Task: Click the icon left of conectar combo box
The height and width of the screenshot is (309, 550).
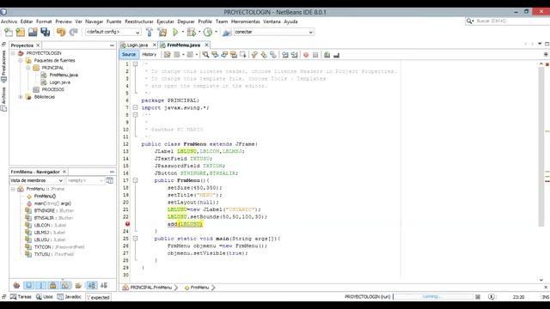Action: 227,33
